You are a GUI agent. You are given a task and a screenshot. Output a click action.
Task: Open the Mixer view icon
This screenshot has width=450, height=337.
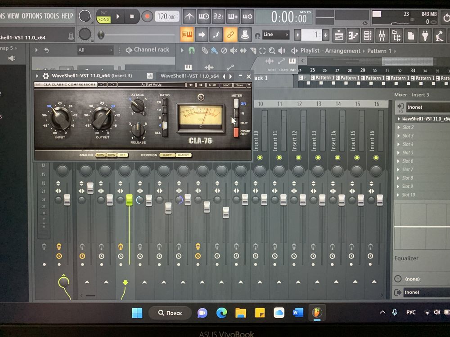pyautogui.click(x=382, y=35)
